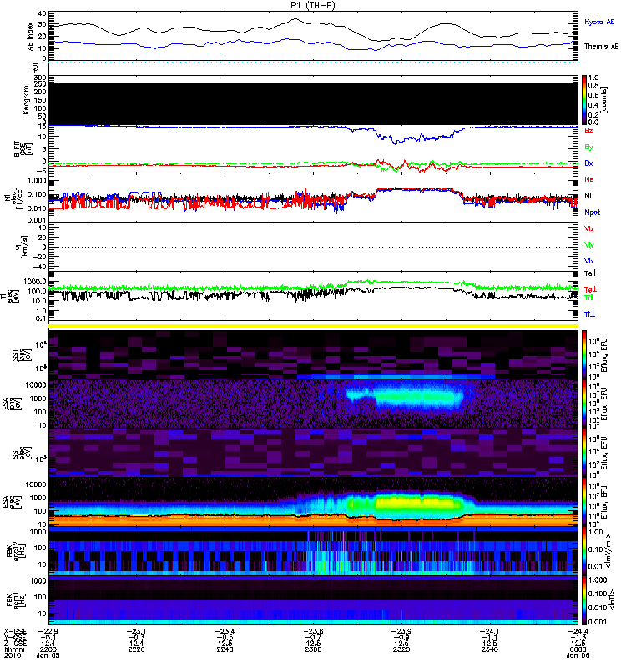Select the red Ne density legend label
The width and height of the screenshot is (626, 667).
click(589, 179)
